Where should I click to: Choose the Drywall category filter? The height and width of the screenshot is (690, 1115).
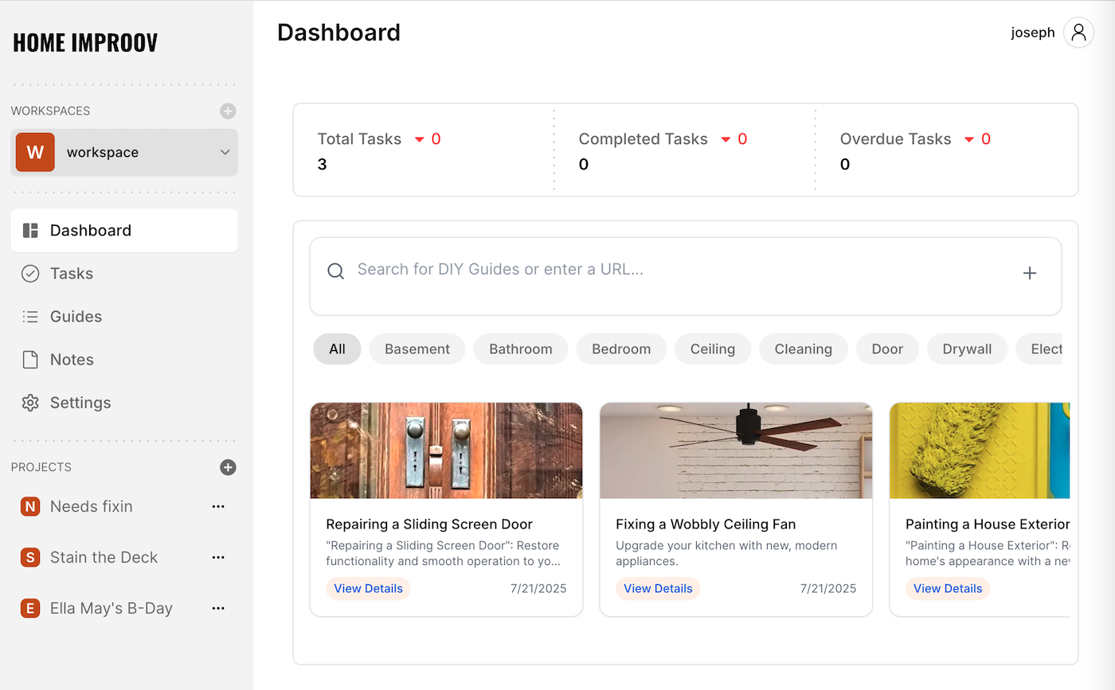[x=967, y=349]
